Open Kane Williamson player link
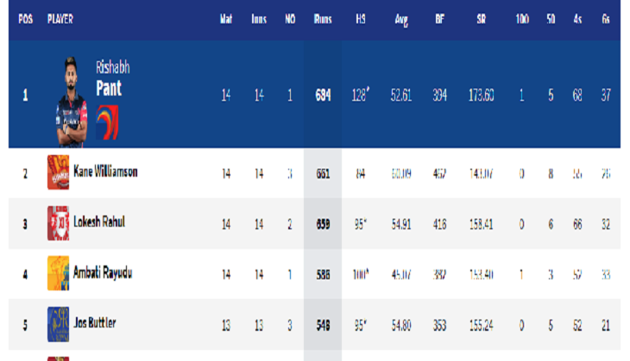The width and height of the screenshot is (630, 361). [105, 171]
